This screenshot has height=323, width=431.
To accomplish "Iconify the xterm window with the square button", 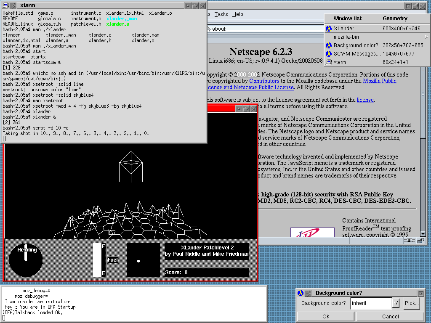I will pos(188,5).
